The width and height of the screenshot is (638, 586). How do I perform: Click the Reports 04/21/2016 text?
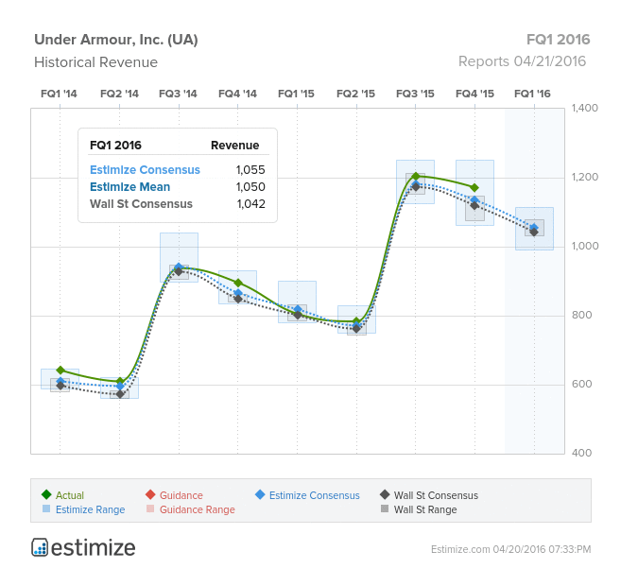pyautogui.click(x=522, y=61)
